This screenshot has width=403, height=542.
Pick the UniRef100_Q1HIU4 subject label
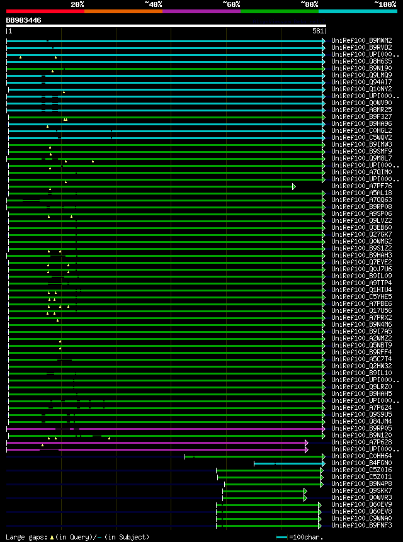click(361, 290)
